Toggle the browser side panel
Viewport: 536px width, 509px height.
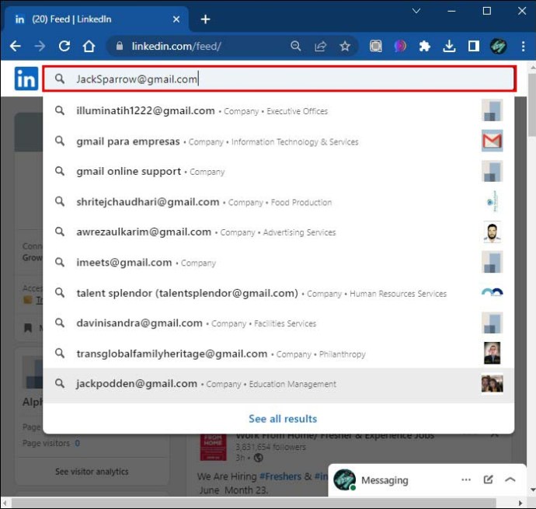click(x=473, y=46)
